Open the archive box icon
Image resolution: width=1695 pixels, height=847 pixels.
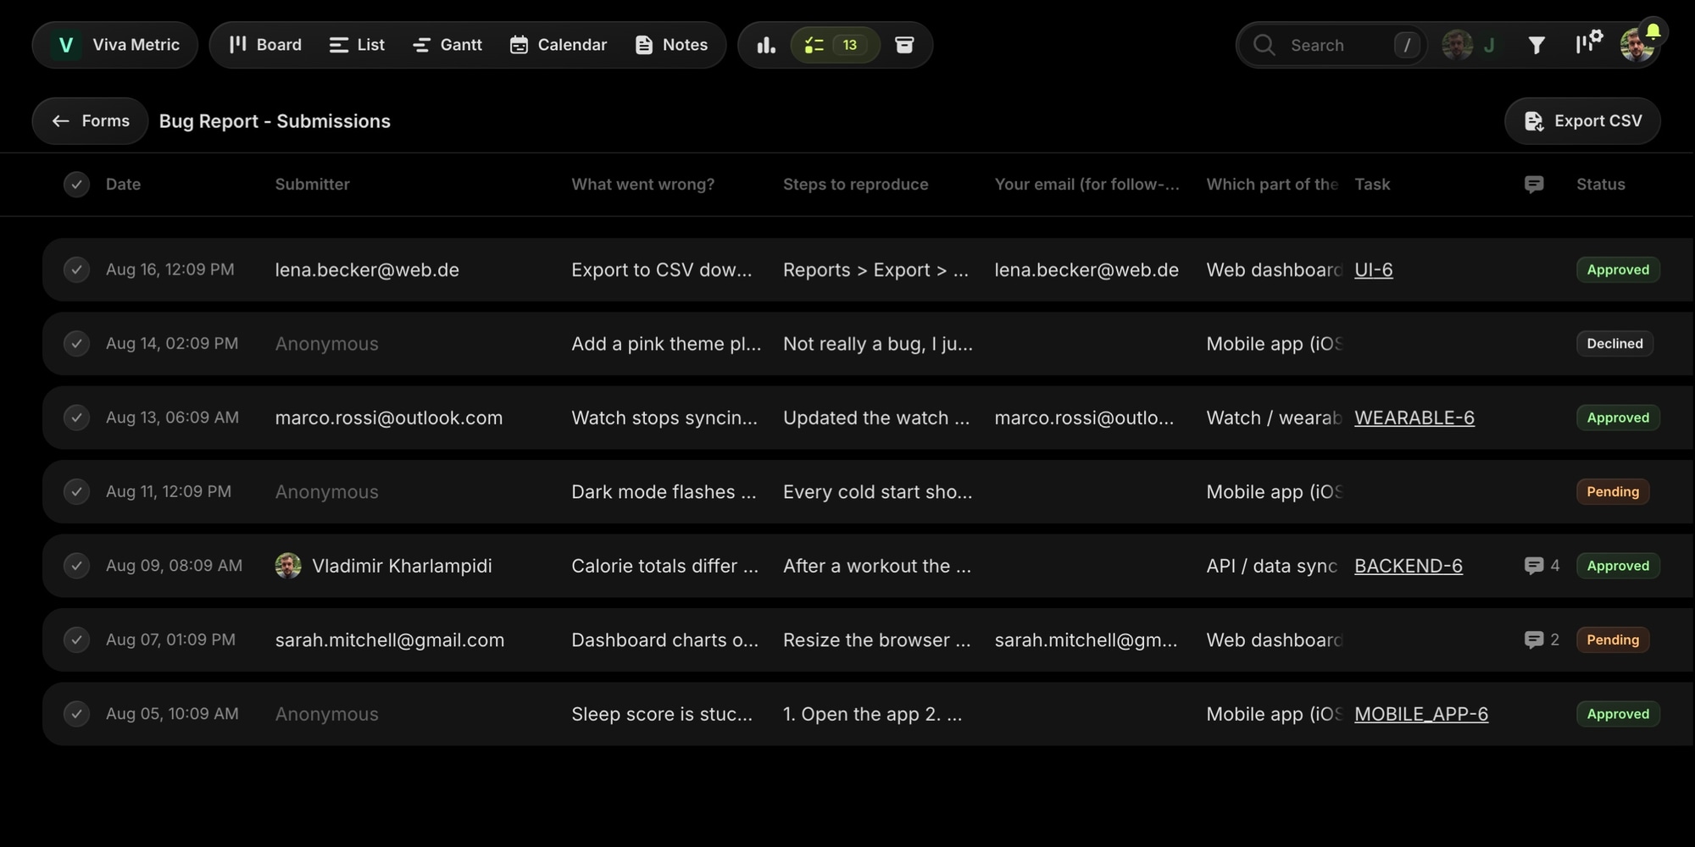coord(904,45)
